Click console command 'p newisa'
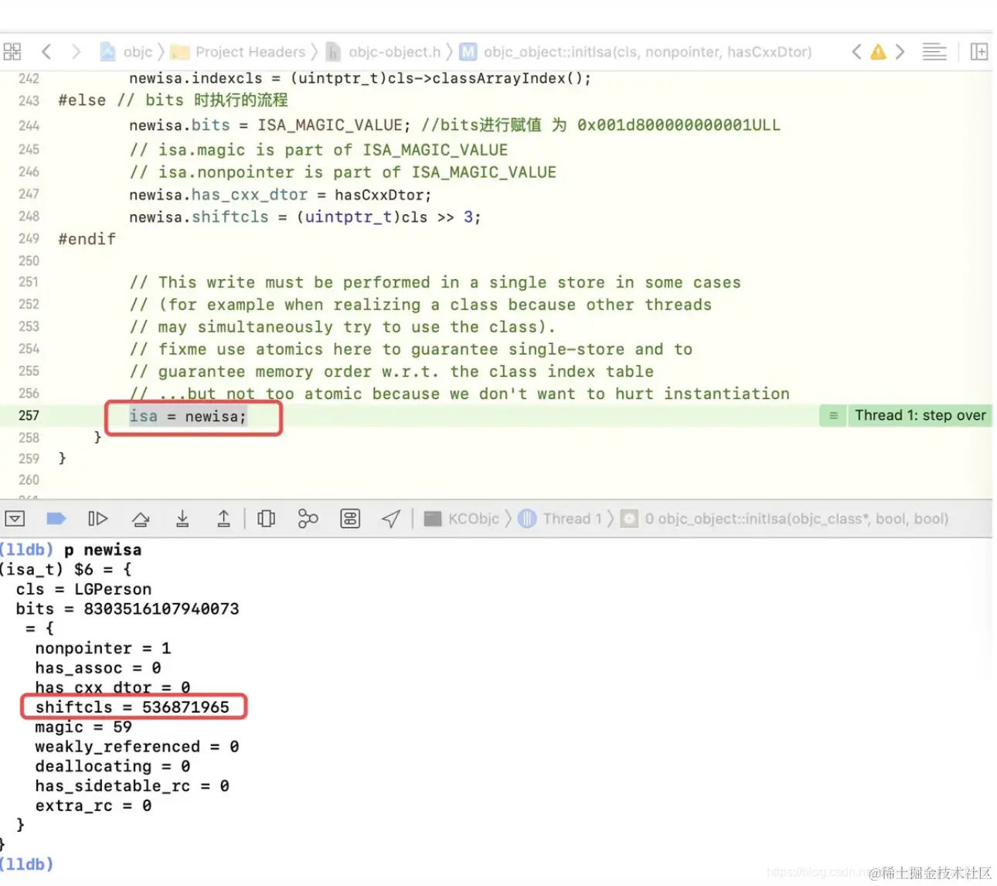Viewport: 997px width, 886px height. [x=103, y=550]
